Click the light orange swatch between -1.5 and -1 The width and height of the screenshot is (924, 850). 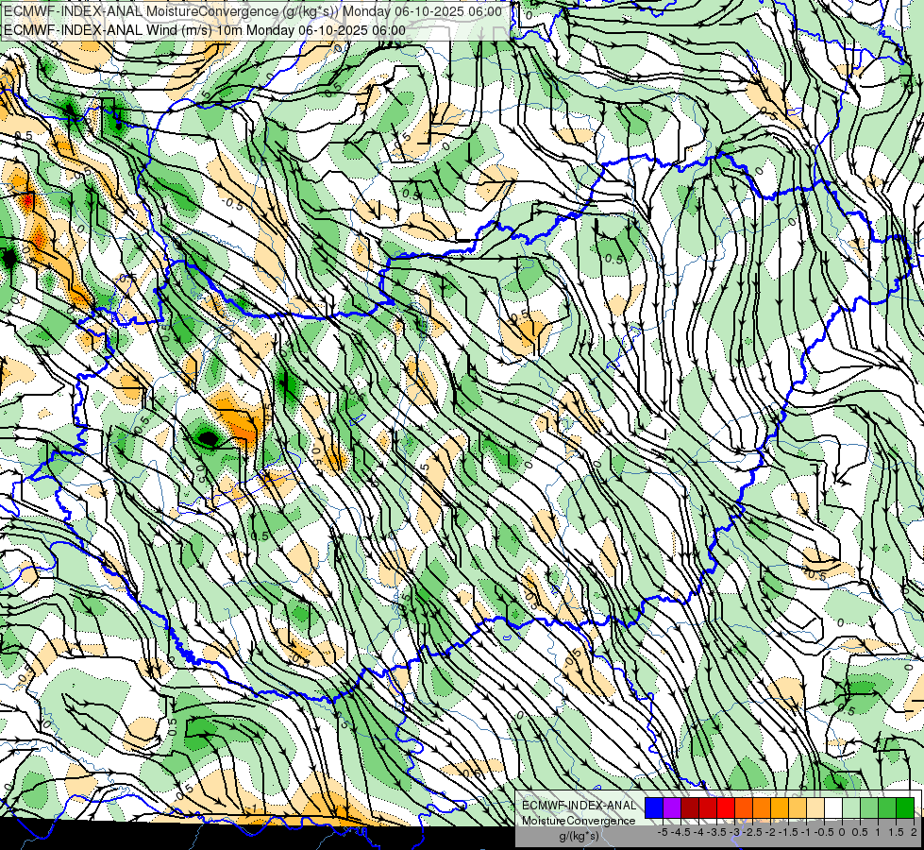(798, 808)
